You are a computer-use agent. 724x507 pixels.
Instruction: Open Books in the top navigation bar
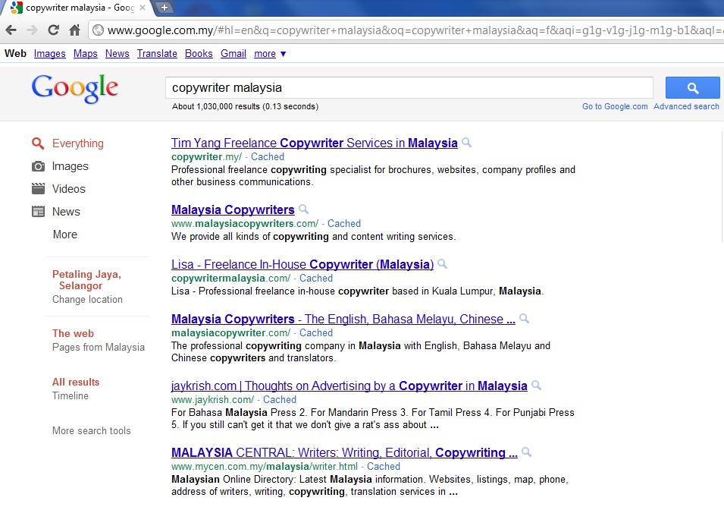(199, 54)
